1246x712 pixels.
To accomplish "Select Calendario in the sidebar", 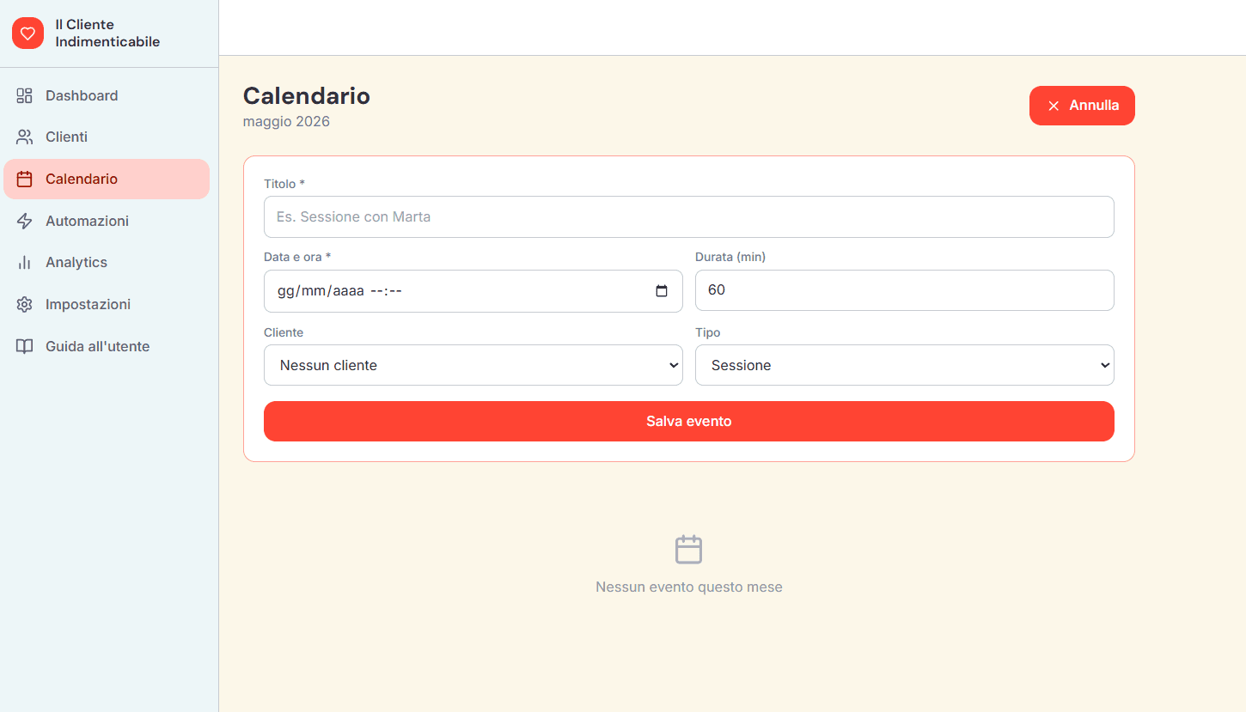I will [x=107, y=179].
